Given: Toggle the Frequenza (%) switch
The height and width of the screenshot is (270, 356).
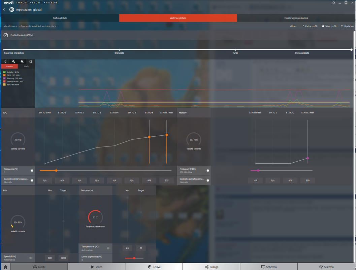Looking at the screenshot, I should click(x=31, y=170).
